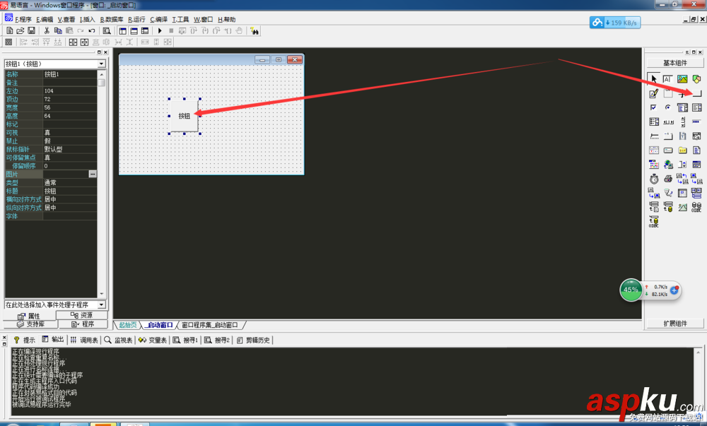This screenshot has width=707, height=426.
Task: Toggle the third panel layout button
Action: pos(145,30)
